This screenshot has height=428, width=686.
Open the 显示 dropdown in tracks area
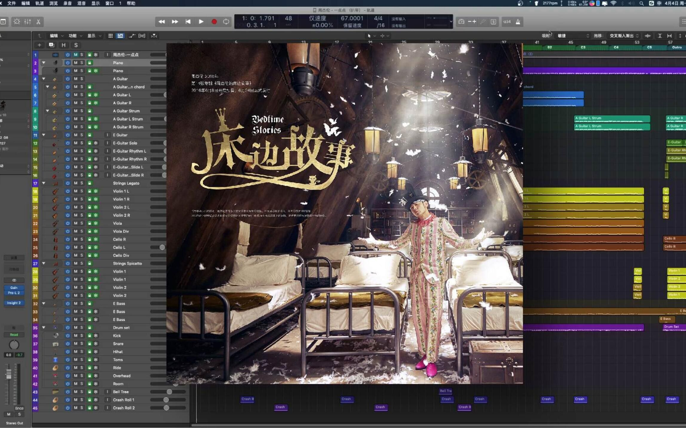click(x=94, y=36)
